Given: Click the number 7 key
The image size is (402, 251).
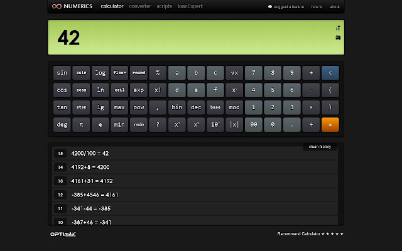Looking at the screenshot, I should 254,73.
